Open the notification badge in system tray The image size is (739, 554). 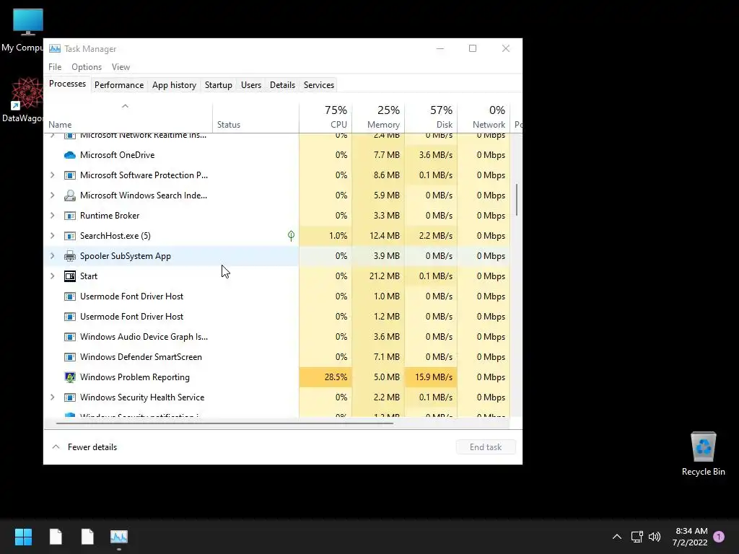719,537
